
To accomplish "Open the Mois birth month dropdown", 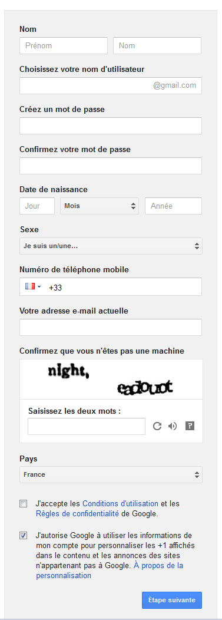I will click(x=100, y=206).
